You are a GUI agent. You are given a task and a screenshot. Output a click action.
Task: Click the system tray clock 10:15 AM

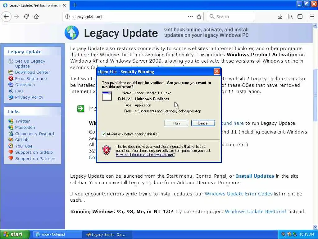[x=307, y=234]
